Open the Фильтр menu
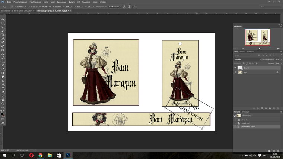The height and width of the screenshot is (159, 283). click(x=72, y=2)
